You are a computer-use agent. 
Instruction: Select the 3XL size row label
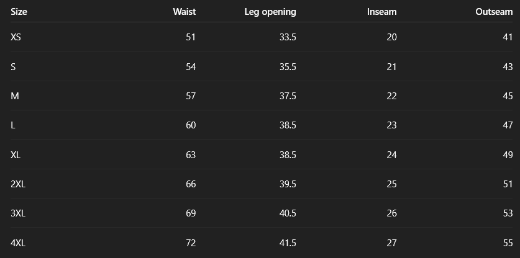18,213
